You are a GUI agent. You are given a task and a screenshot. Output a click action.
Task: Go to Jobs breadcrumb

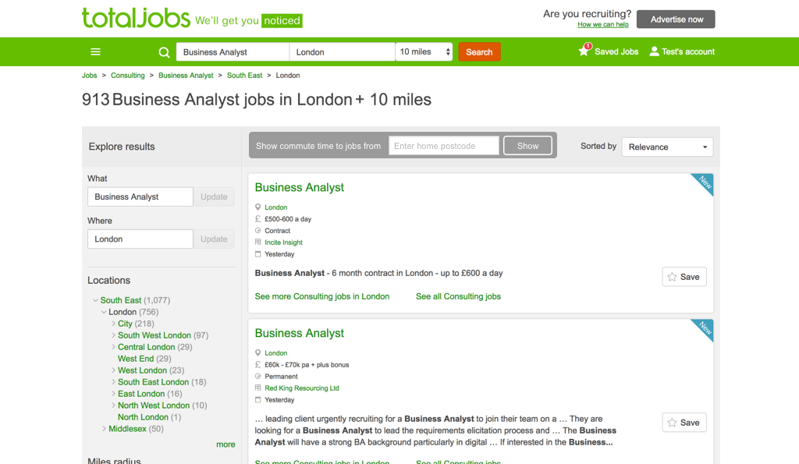(x=89, y=76)
